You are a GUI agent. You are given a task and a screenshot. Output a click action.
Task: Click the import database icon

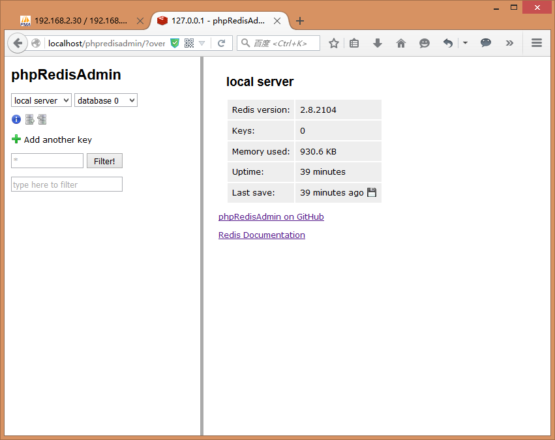coord(42,119)
